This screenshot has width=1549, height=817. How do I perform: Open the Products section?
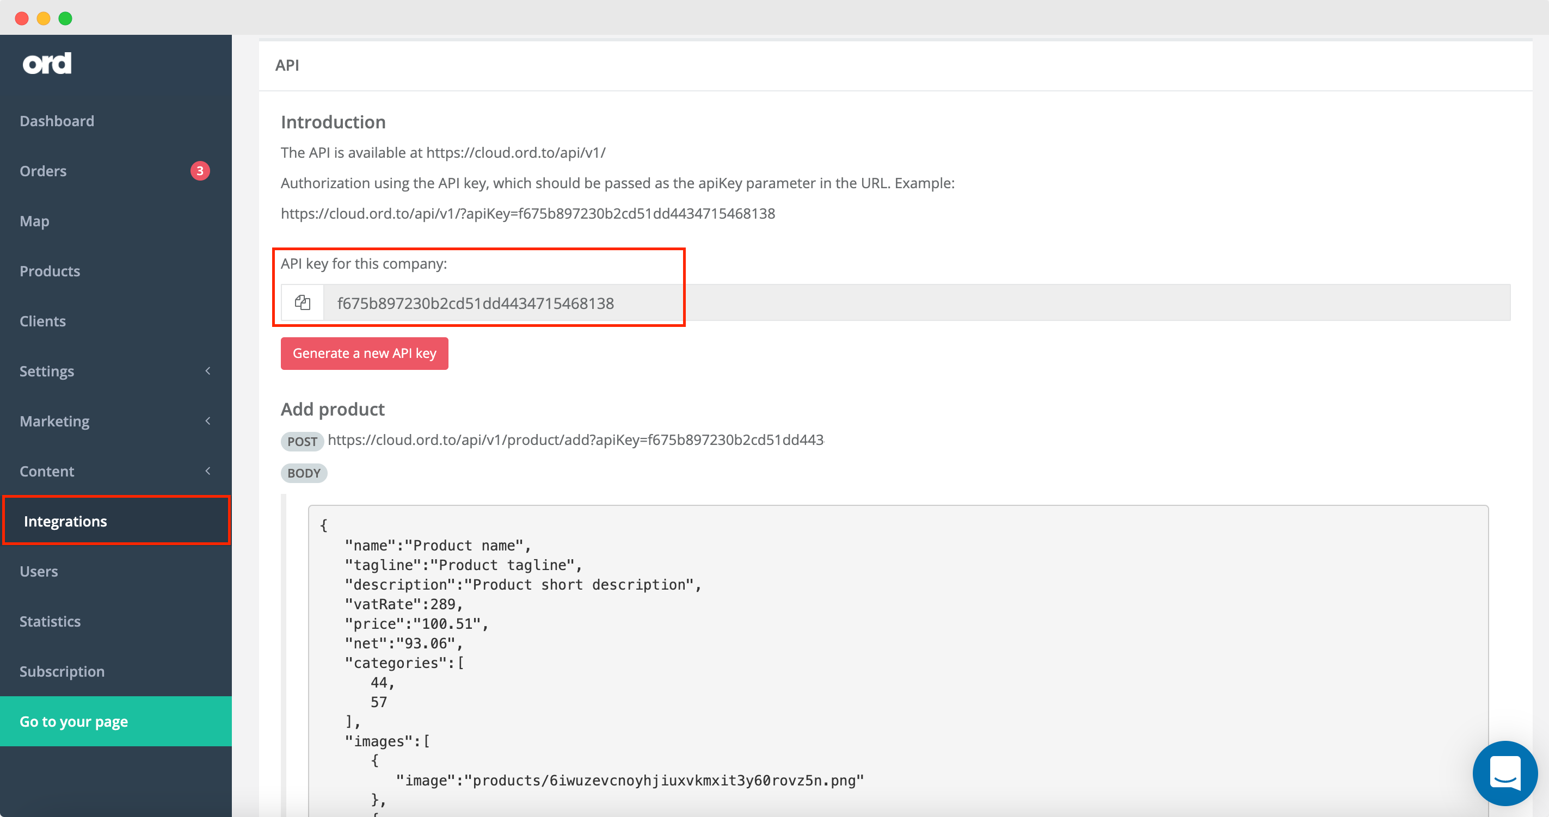click(51, 270)
